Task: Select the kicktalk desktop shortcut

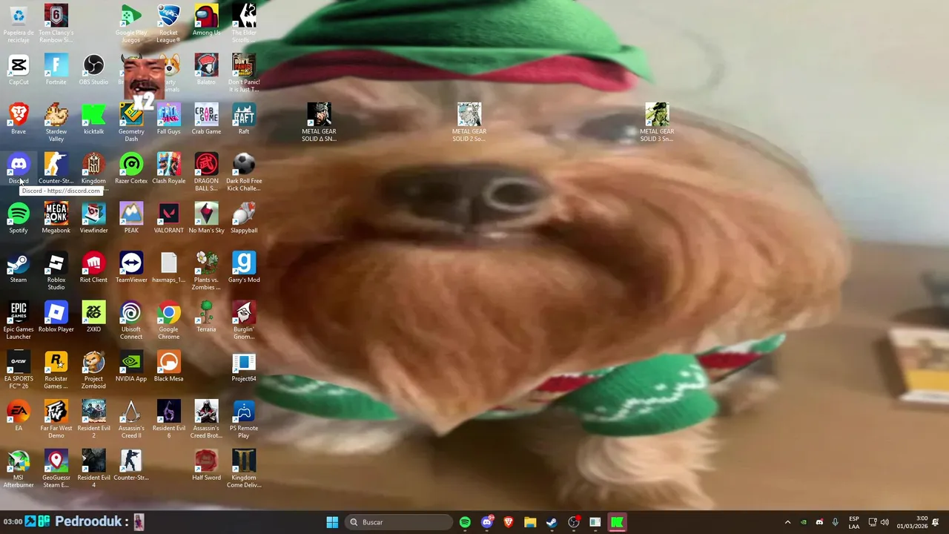Action: tap(93, 119)
